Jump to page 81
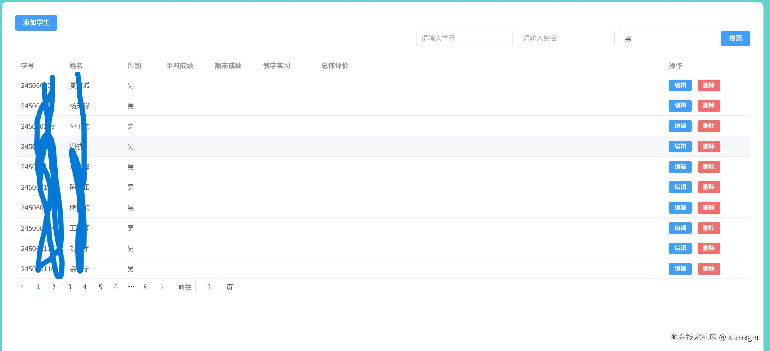 pos(147,287)
